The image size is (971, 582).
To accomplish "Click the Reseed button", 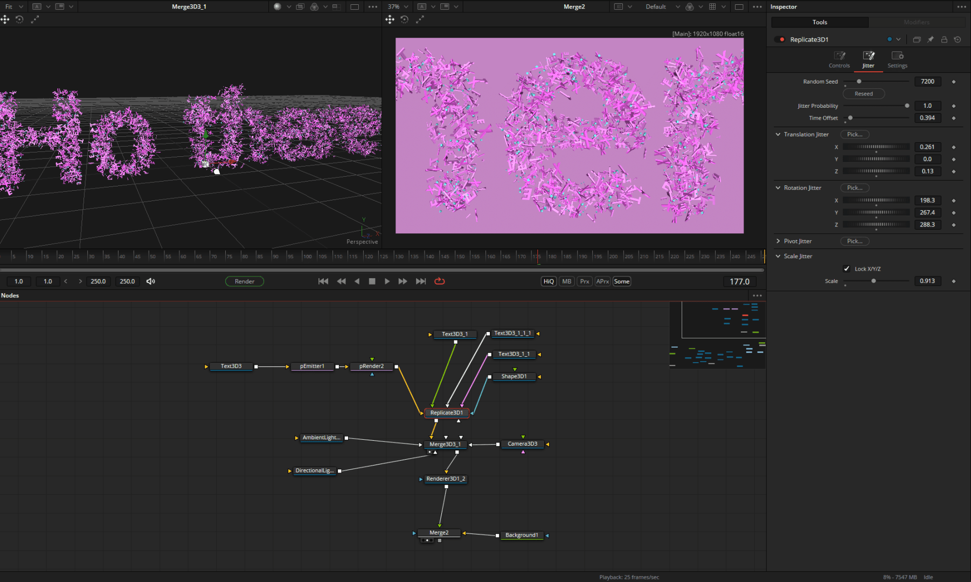I will click(x=863, y=93).
